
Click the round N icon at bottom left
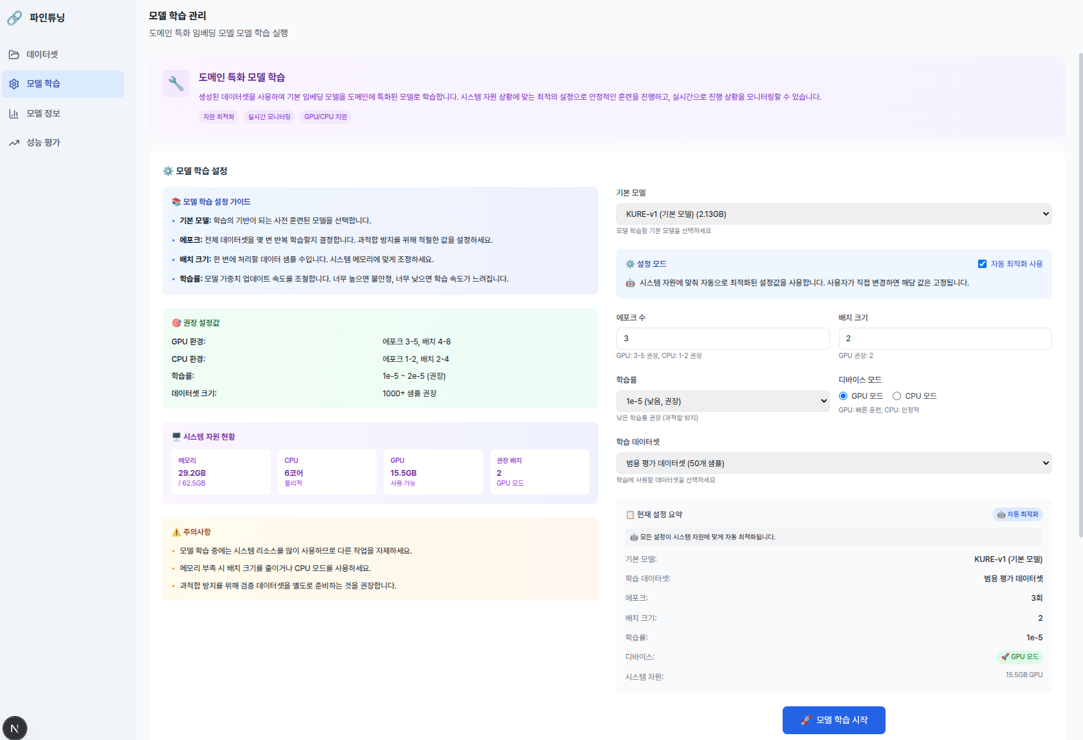15,728
